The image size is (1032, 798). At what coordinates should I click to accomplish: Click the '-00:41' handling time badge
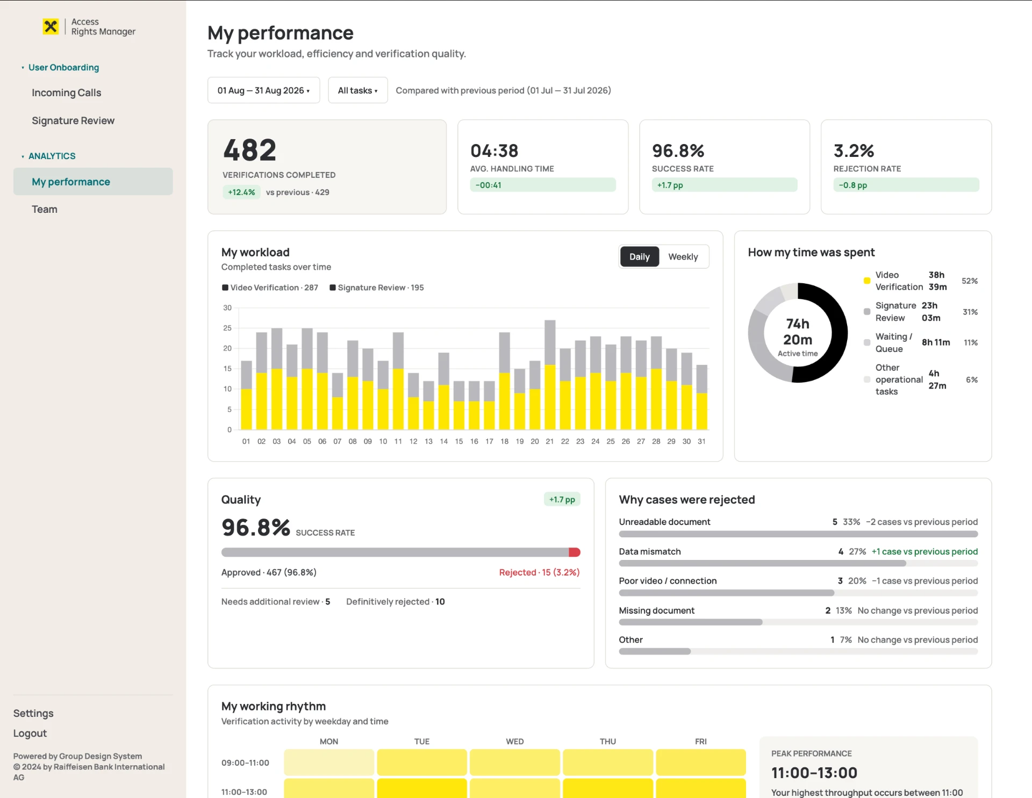543,185
